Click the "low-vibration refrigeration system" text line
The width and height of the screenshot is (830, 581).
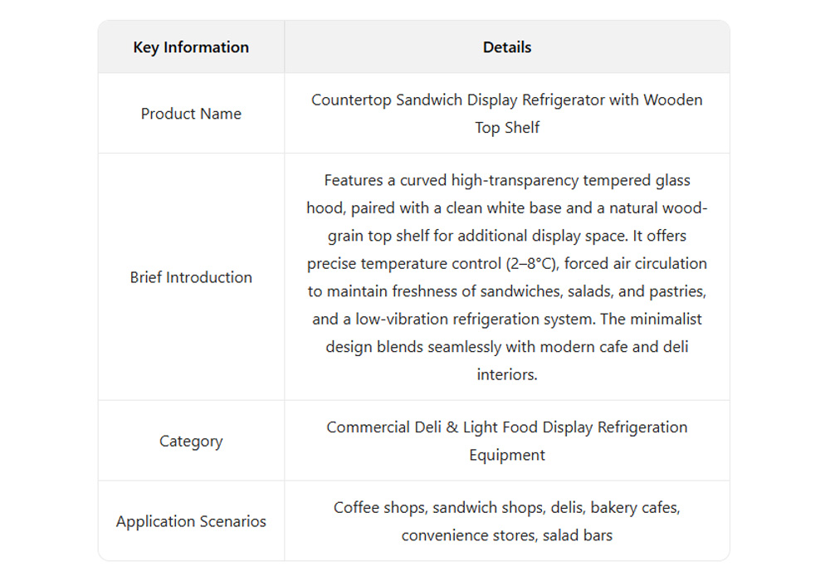pos(507,319)
